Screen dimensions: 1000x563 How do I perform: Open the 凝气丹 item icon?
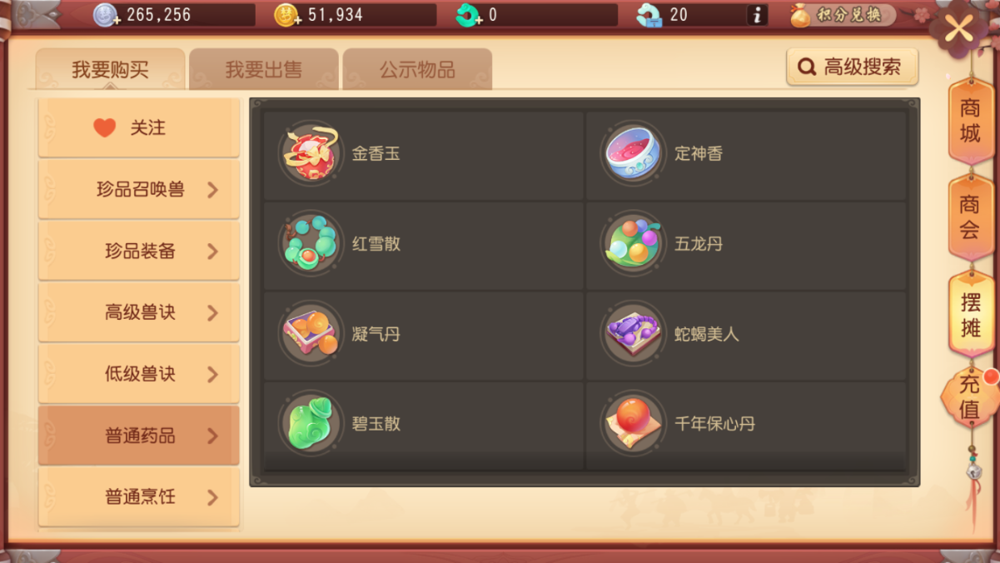[x=310, y=333]
